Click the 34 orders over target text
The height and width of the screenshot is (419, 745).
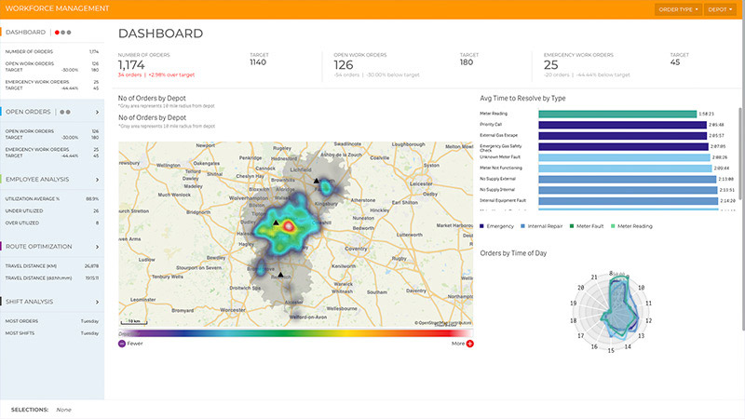tap(156, 75)
